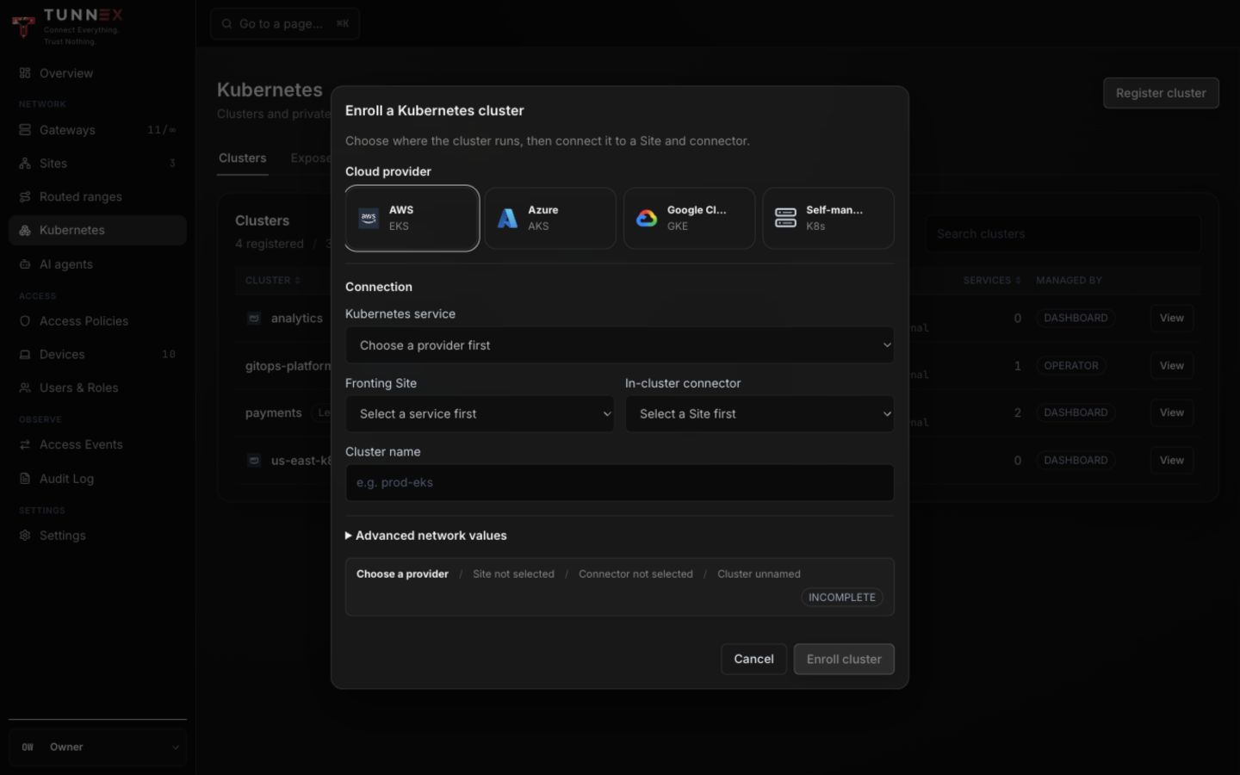
Task: Open Access Policies in the sidebar
Action: point(97,321)
